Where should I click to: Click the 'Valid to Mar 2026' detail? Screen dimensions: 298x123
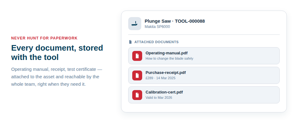pyautogui.click(x=159, y=98)
